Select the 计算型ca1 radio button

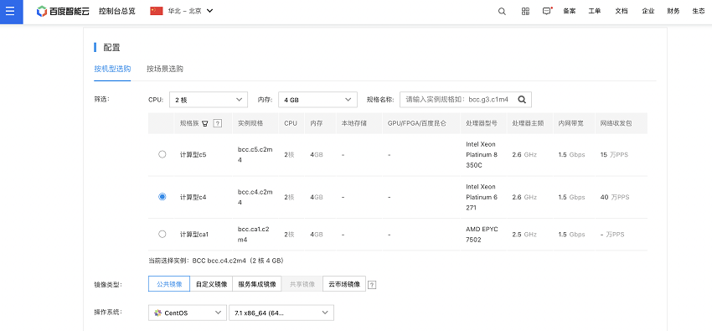point(163,235)
